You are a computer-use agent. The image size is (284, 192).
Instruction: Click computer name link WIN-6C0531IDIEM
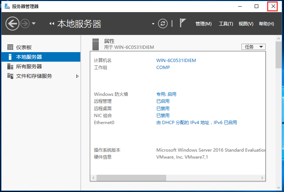pyautogui.click(x=176, y=60)
